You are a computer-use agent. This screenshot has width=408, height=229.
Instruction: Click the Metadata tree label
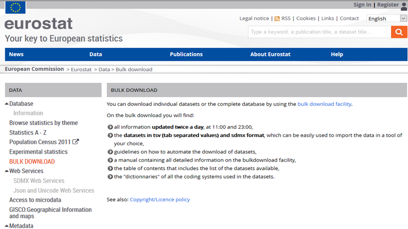[21, 226]
